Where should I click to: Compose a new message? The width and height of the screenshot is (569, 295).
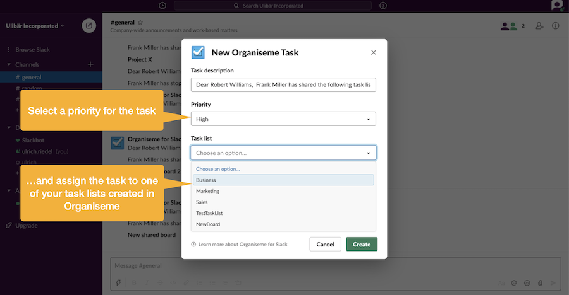(89, 26)
